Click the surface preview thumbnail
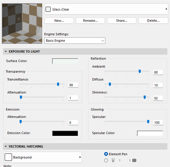Screen dimensions: 170x167 [x=22, y=23]
